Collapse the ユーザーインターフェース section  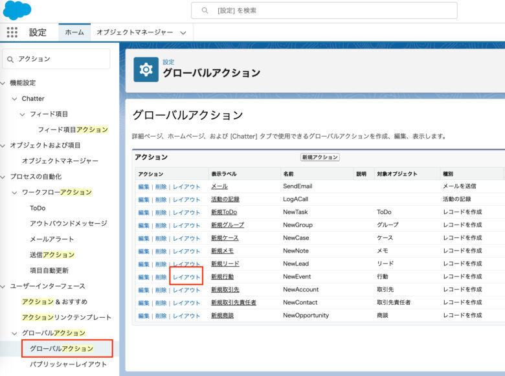pyautogui.click(x=3, y=286)
